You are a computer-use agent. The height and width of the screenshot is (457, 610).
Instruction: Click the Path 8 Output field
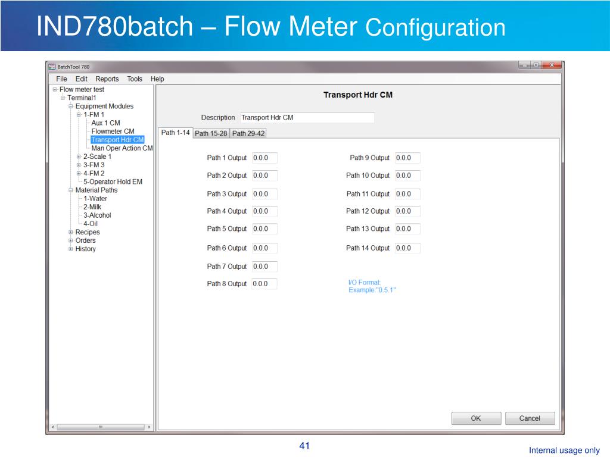click(264, 284)
